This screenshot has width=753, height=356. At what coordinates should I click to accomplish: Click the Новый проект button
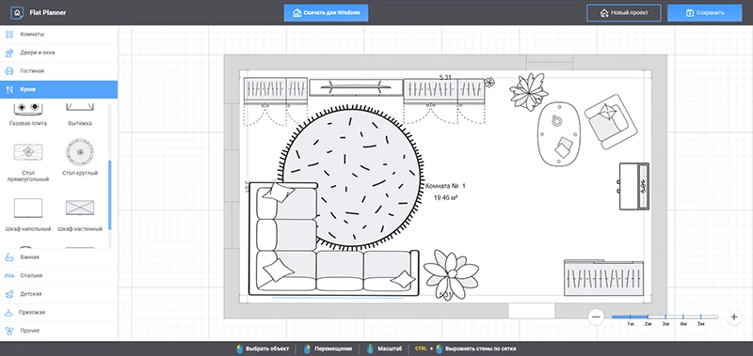click(x=624, y=13)
